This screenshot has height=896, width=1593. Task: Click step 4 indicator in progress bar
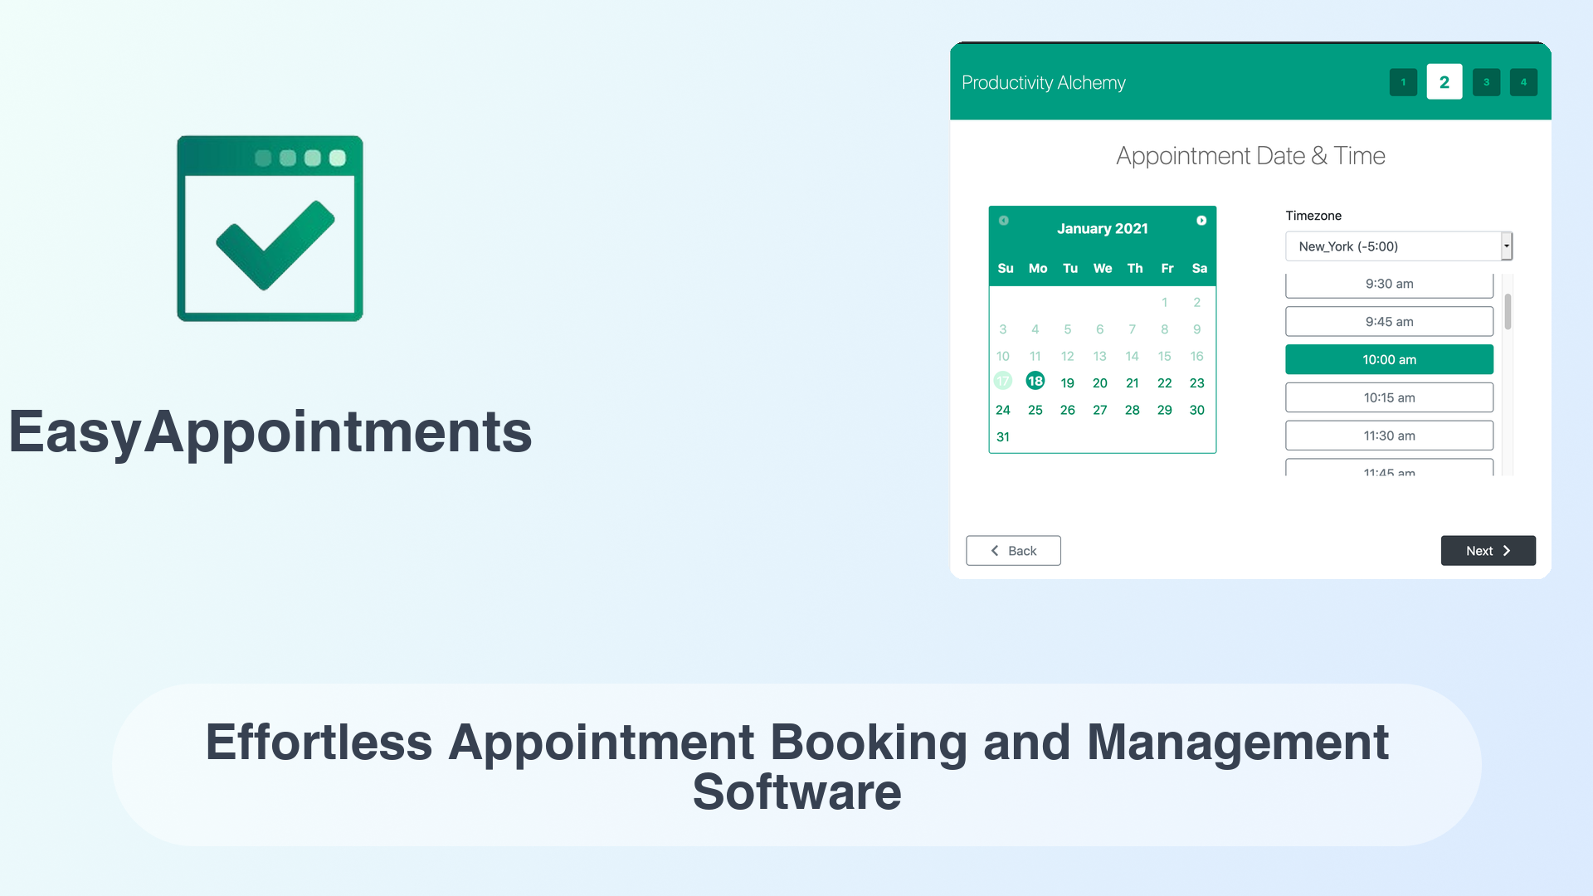pos(1522,81)
